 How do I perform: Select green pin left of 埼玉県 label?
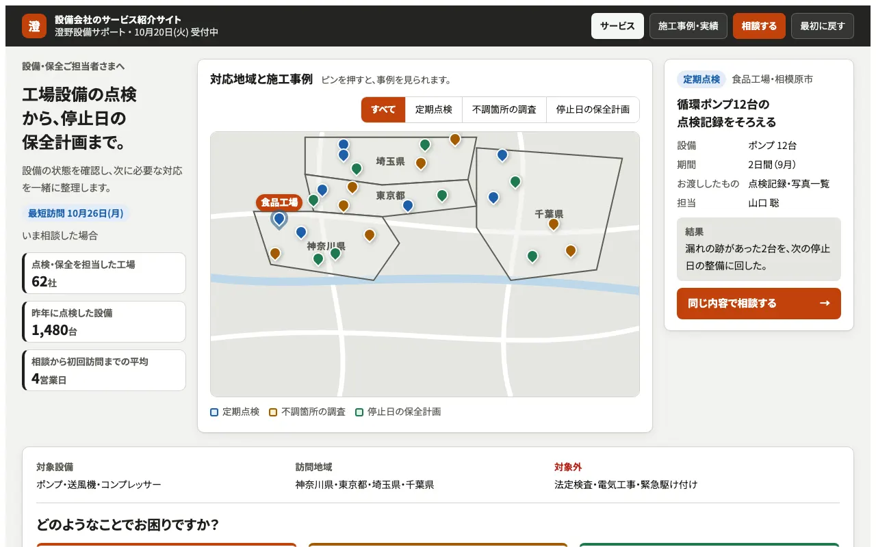click(357, 169)
